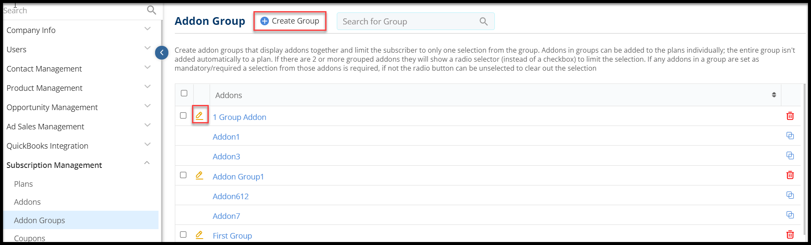This screenshot has width=811, height=245.
Task: Click the magnifier in Search for Group
Action: click(484, 21)
